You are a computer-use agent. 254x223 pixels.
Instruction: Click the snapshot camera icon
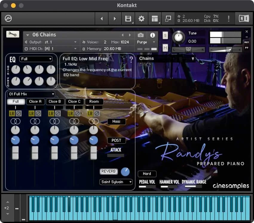pyautogui.click(x=140, y=35)
